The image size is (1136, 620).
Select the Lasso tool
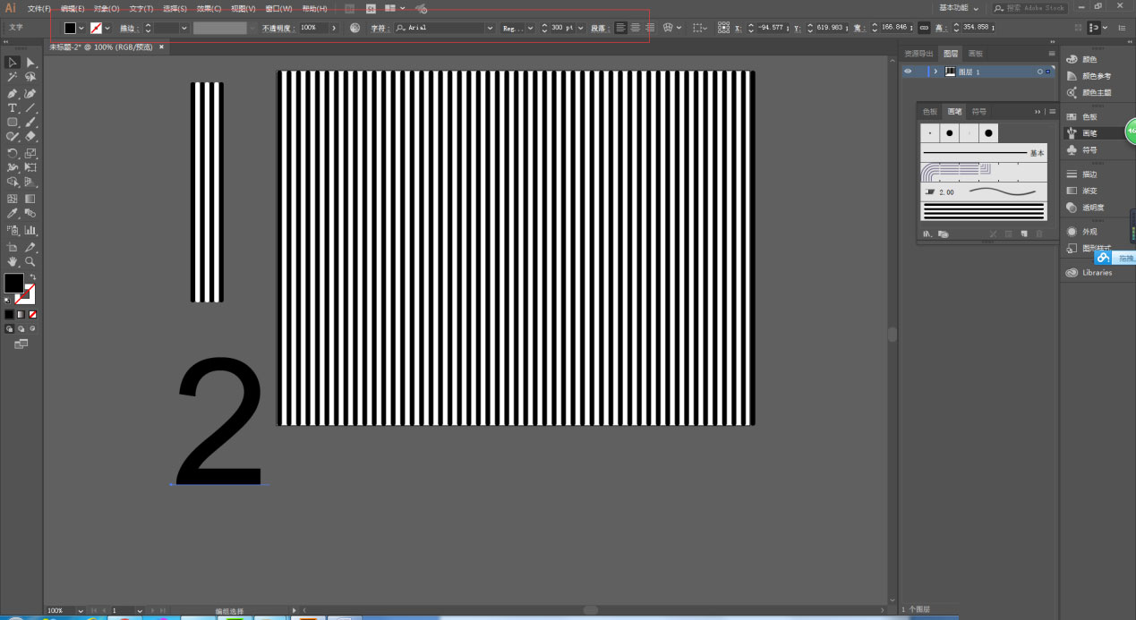click(x=30, y=78)
